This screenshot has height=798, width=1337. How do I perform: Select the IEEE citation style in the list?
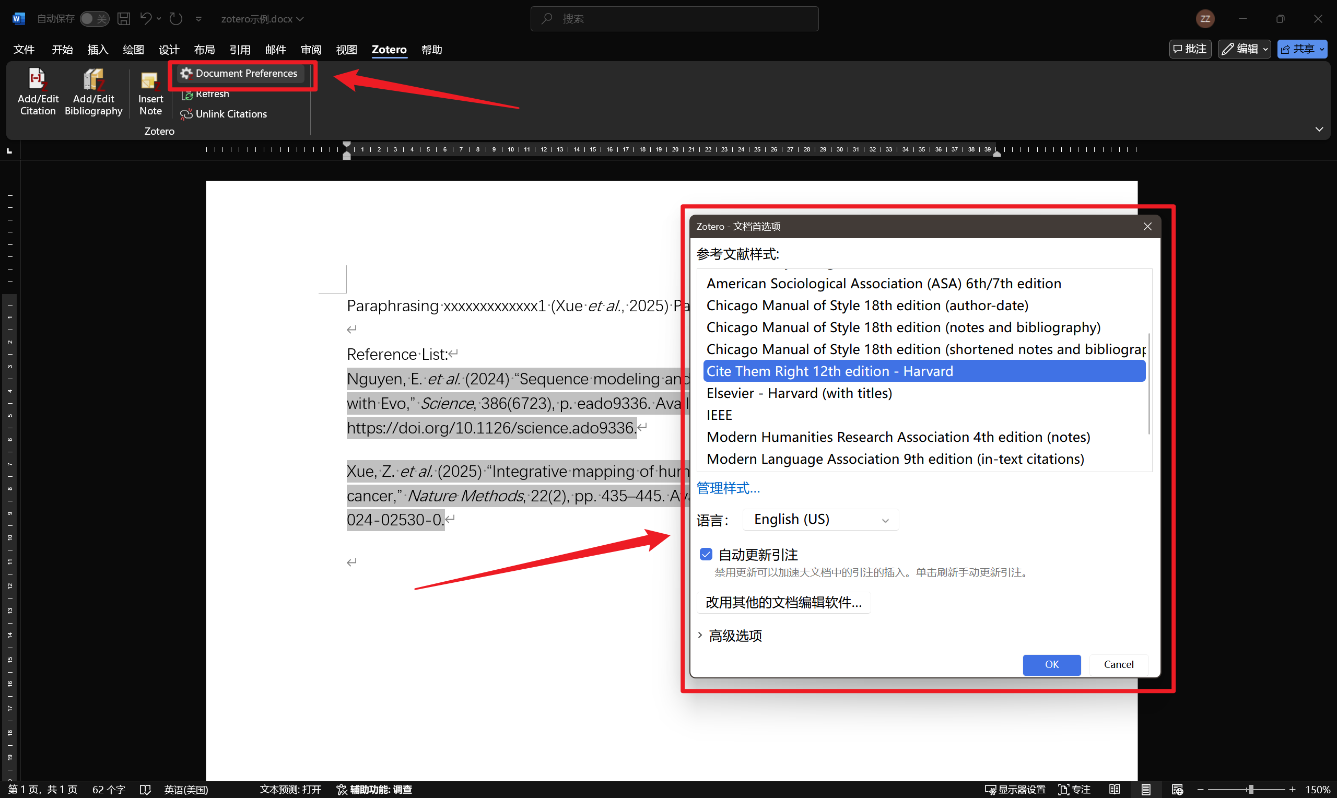(x=719, y=415)
